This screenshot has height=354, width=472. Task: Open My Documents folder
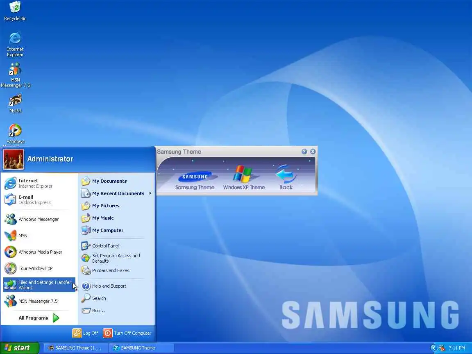pyautogui.click(x=116, y=181)
